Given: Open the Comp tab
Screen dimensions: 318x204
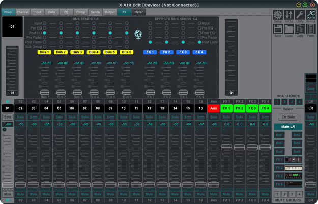Looking at the screenshot, I should 81,12.
